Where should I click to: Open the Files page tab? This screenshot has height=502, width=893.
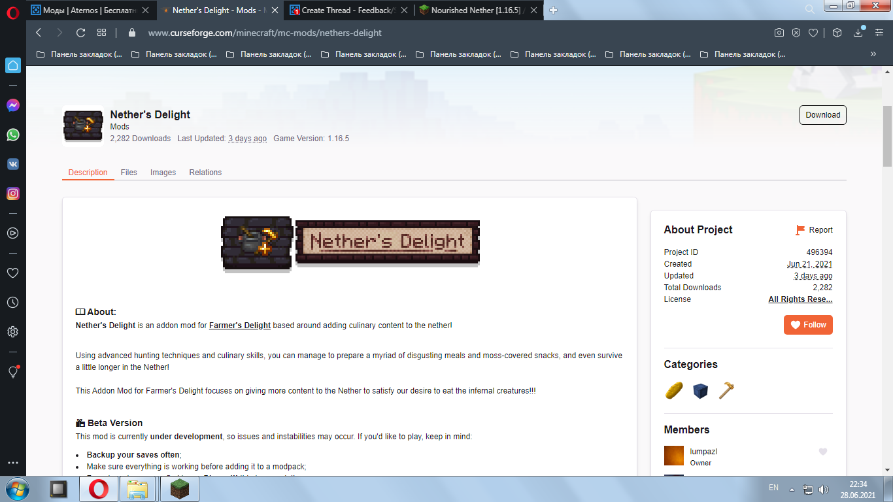129,173
